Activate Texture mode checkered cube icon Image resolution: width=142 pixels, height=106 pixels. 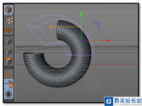point(9,20)
